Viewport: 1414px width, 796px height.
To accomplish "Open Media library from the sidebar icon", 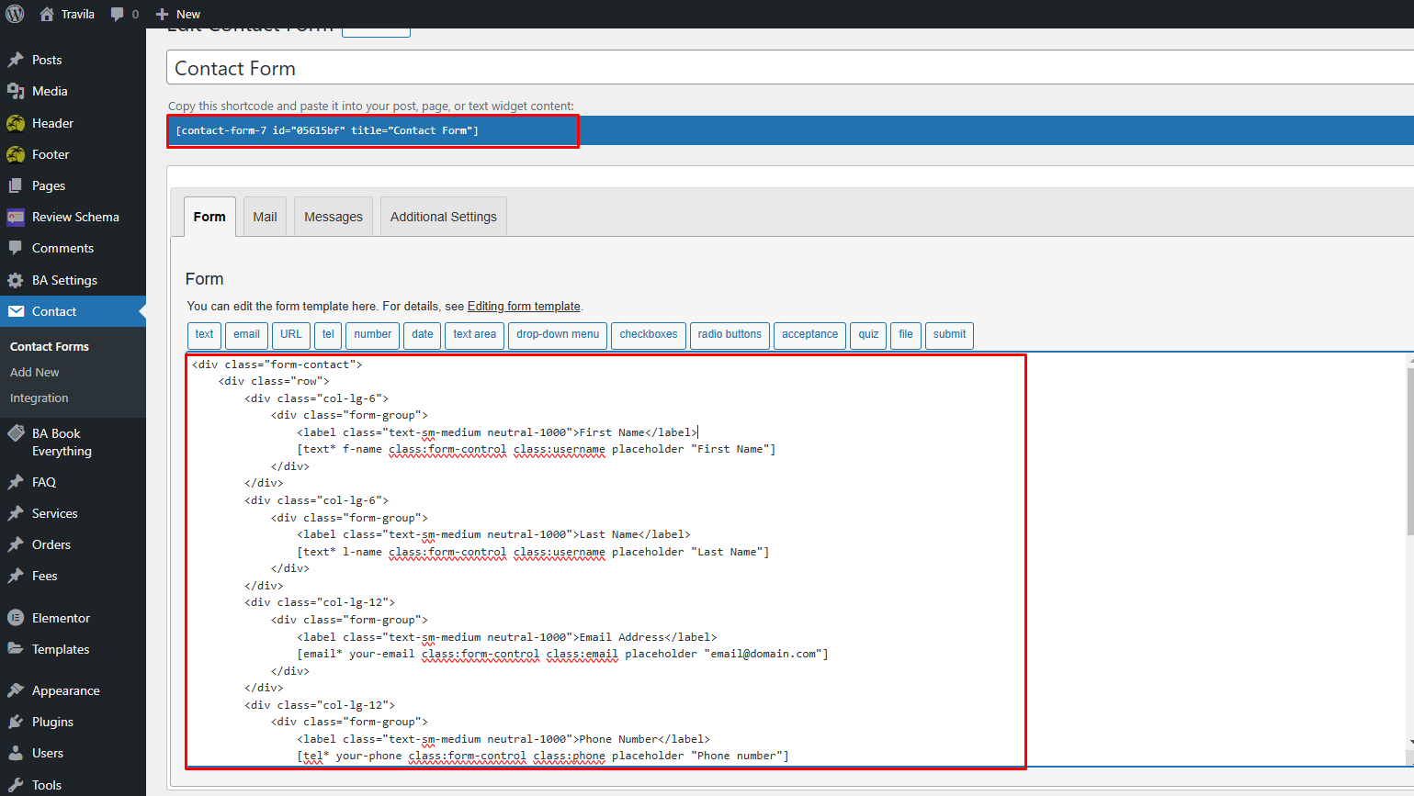I will coord(16,91).
